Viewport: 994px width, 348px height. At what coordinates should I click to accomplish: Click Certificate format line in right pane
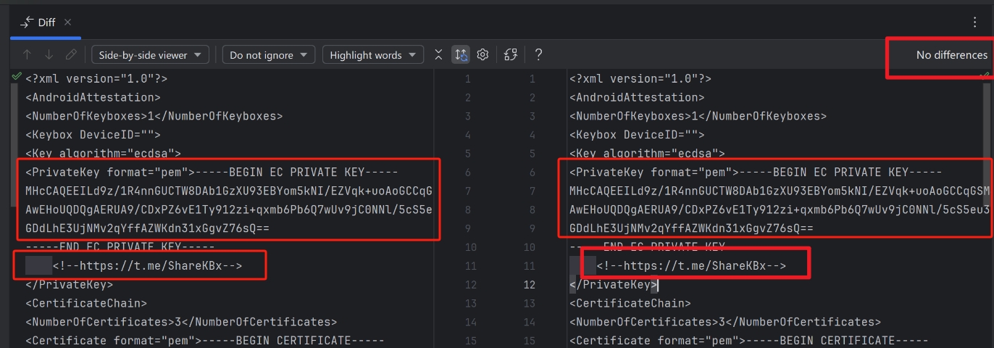coord(749,341)
